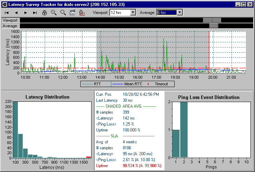Screen dimensions: 255x172
Task: Jump to the first data position
Action: coord(7,13)
